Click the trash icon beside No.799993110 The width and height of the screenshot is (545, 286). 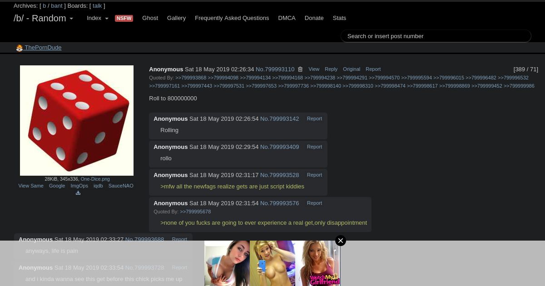click(x=300, y=69)
